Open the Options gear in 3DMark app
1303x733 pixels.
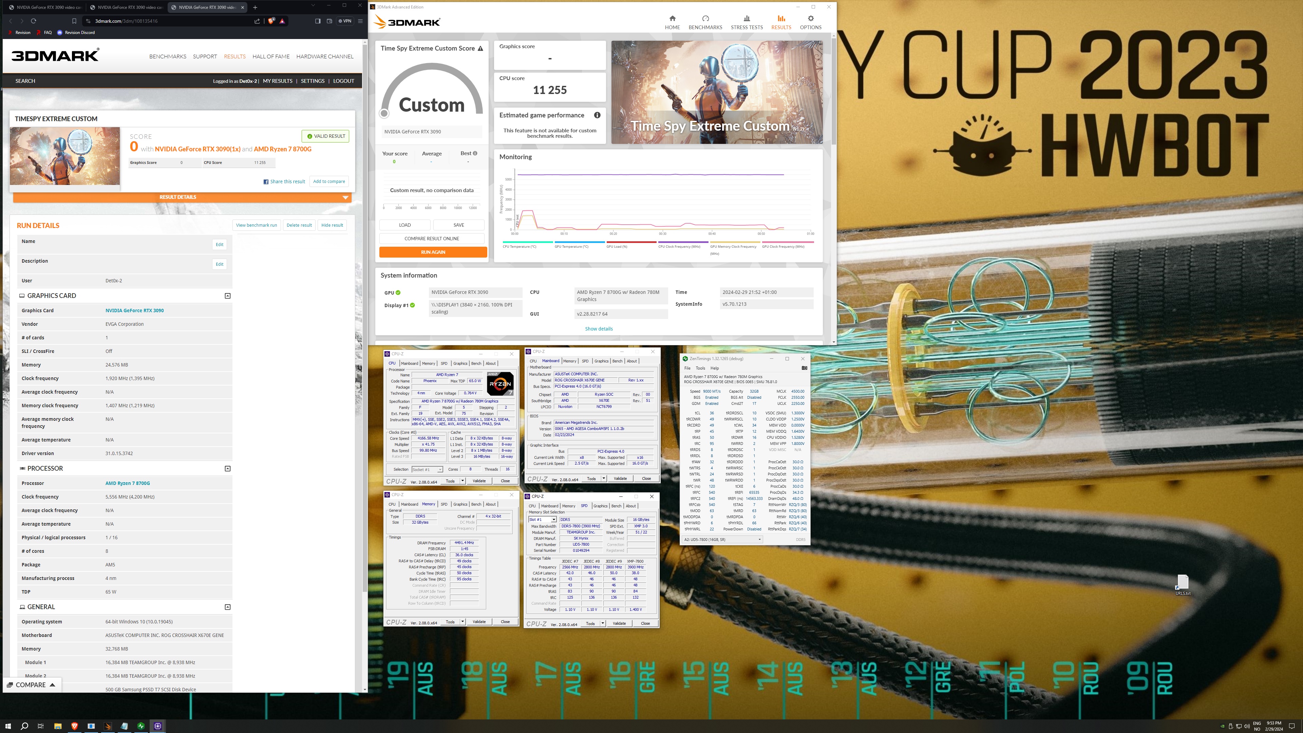(810, 22)
